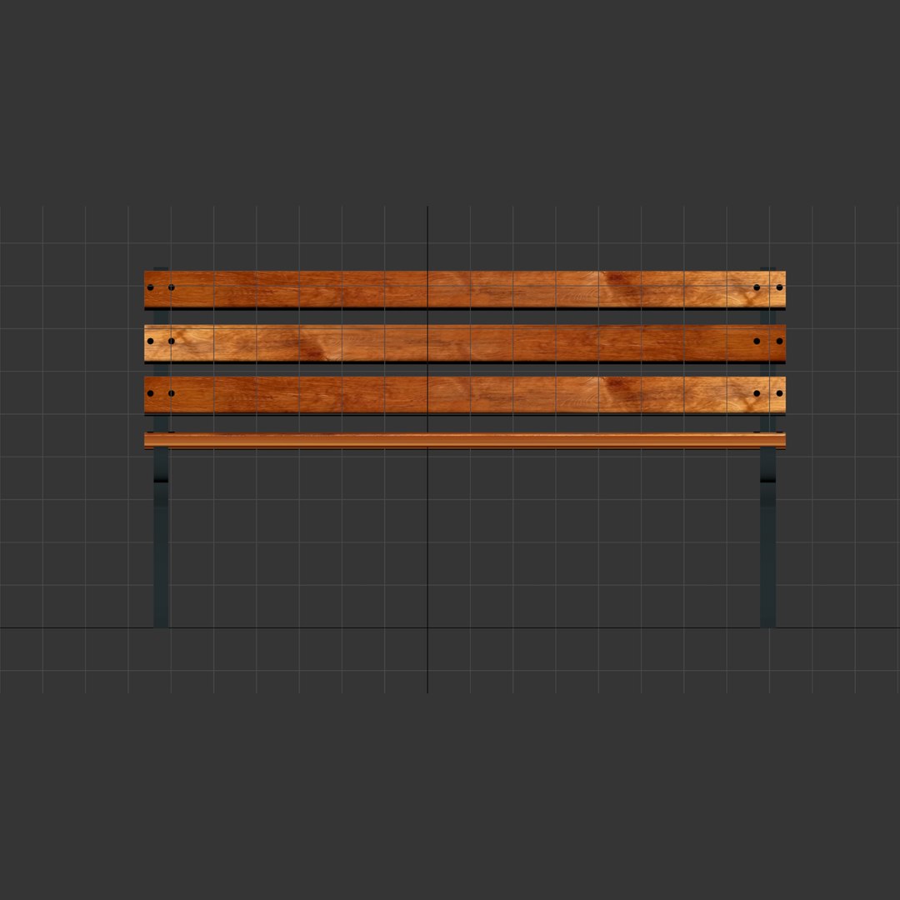Click the outermost right bolt on middle slat

click(779, 341)
